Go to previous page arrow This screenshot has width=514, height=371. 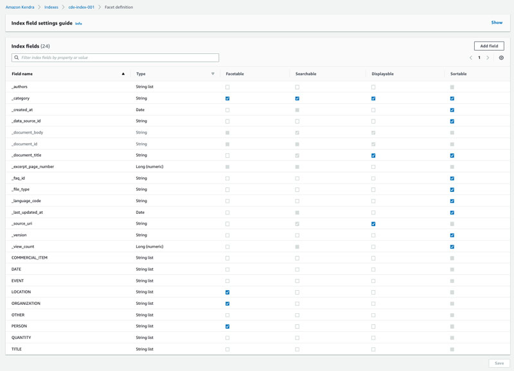coord(471,58)
